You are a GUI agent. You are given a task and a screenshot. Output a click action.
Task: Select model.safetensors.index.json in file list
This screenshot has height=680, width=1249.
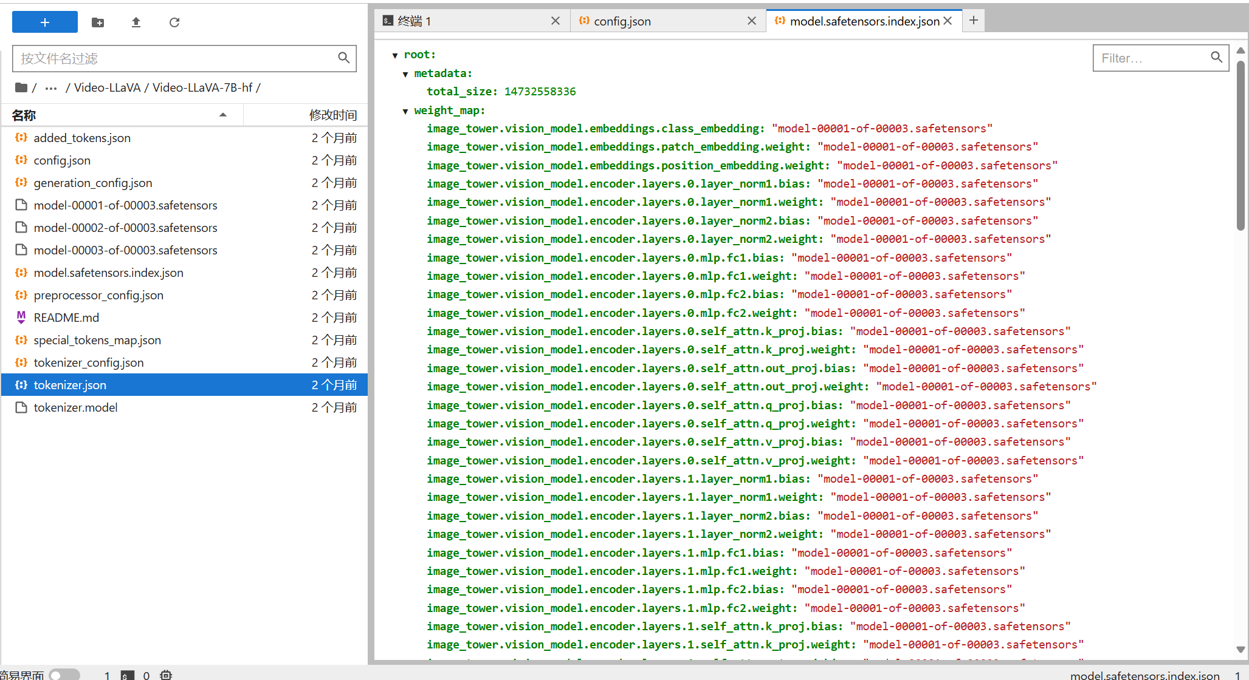pyautogui.click(x=184, y=273)
